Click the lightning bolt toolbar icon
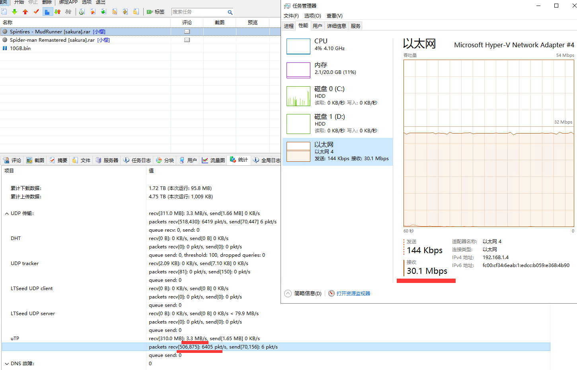The height and width of the screenshot is (370, 577). coord(125,12)
